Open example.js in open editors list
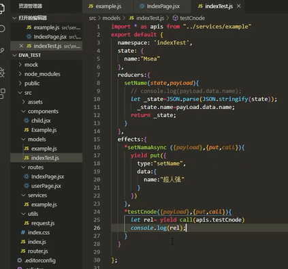 tap(46, 27)
